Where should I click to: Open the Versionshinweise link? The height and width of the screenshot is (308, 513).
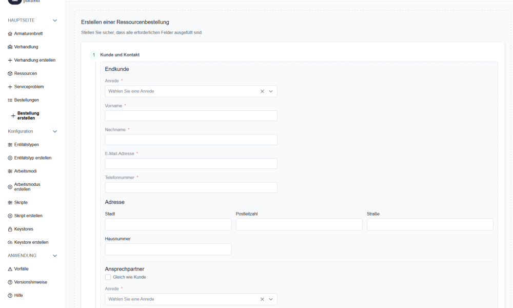point(30,282)
